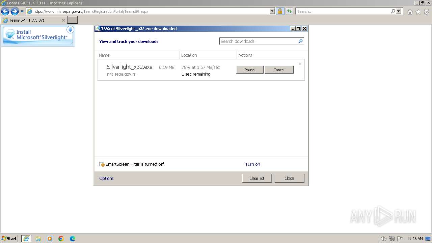Close the Teams SR tab

(x=63, y=20)
